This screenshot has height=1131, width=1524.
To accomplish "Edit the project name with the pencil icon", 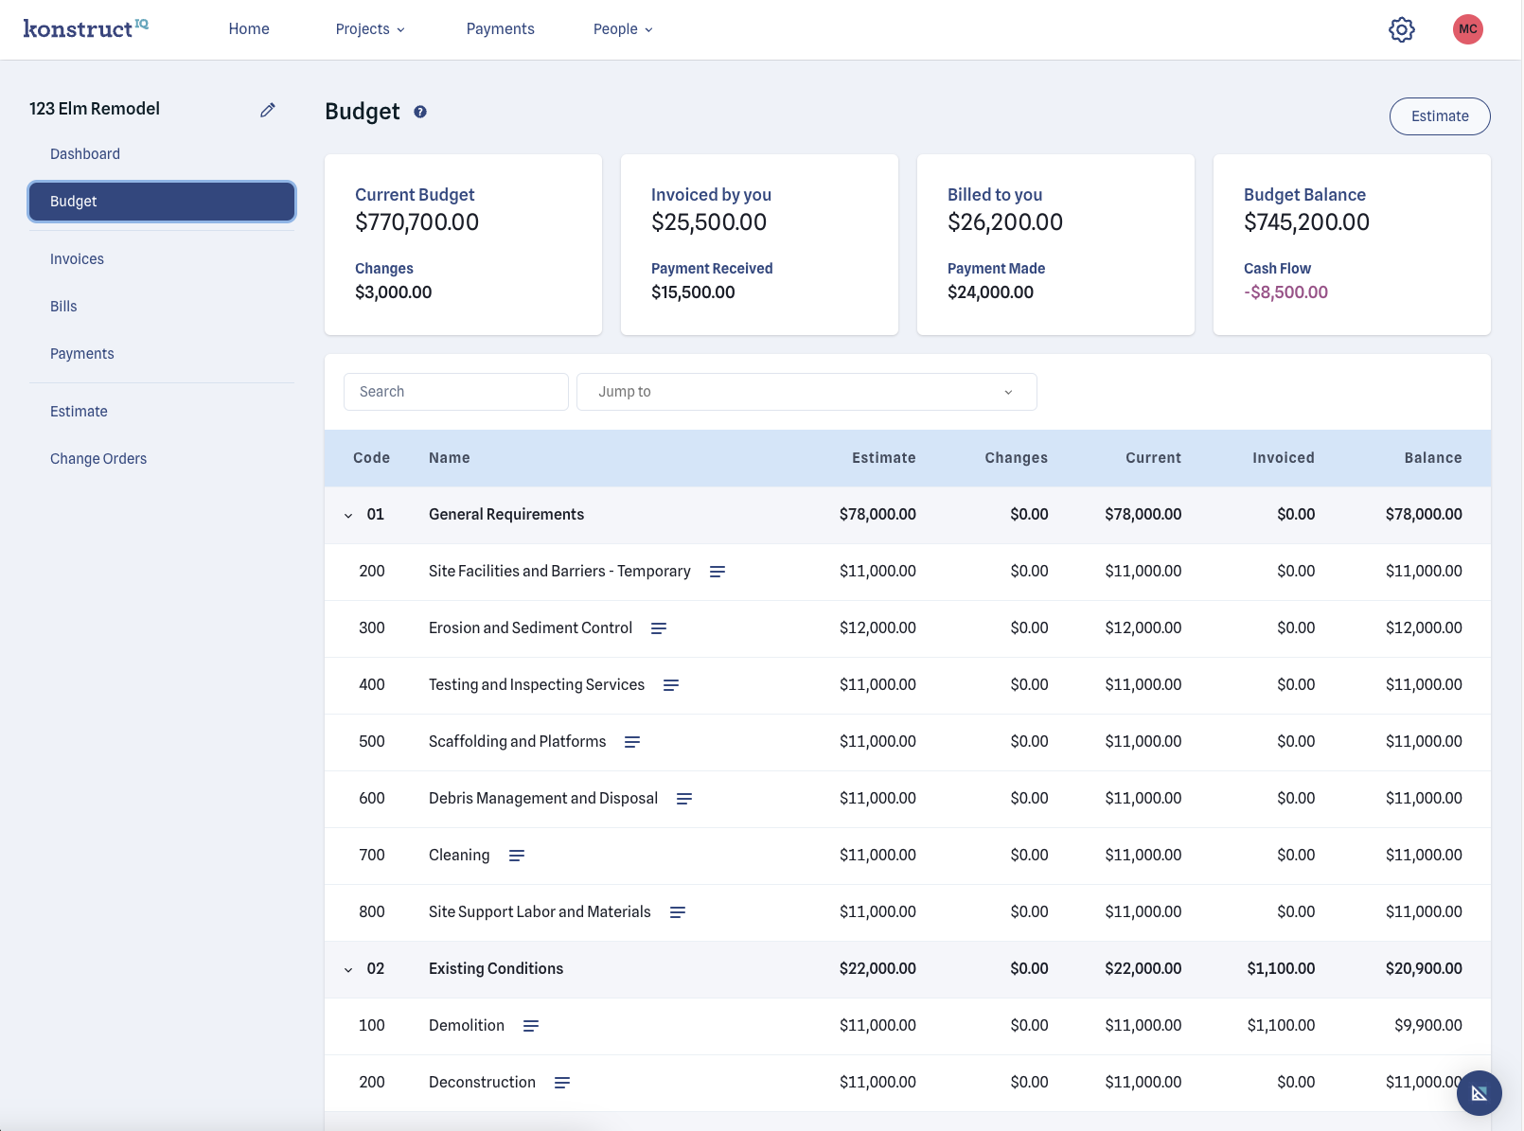I will pyautogui.click(x=267, y=109).
